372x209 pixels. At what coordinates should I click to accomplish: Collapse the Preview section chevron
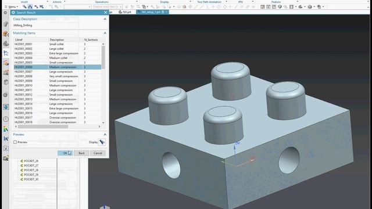105,134
